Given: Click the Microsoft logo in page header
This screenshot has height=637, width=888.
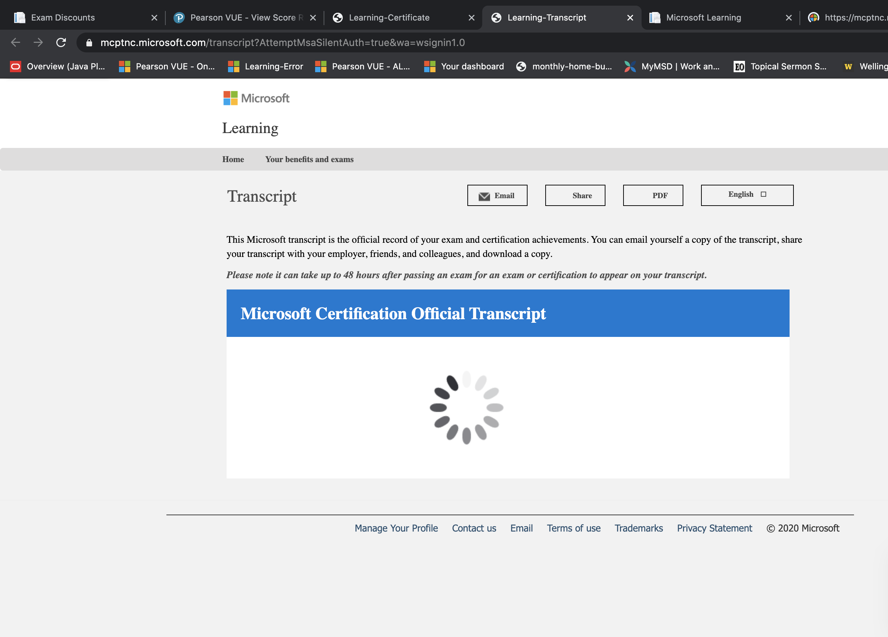Looking at the screenshot, I should click(256, 98).
